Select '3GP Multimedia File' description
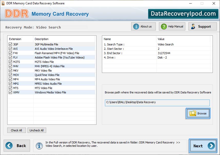 coord(46,44)
